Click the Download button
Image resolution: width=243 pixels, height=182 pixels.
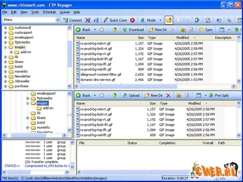tap(133, 30)
